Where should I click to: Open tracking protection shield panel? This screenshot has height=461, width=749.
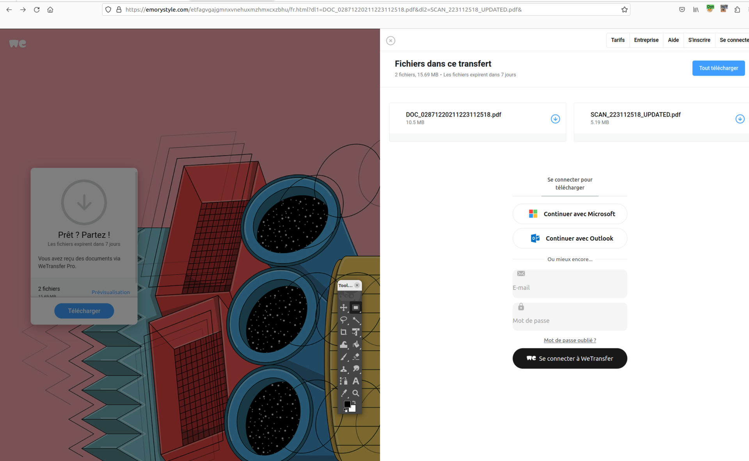pyautogui.click(x=108, y=10)
